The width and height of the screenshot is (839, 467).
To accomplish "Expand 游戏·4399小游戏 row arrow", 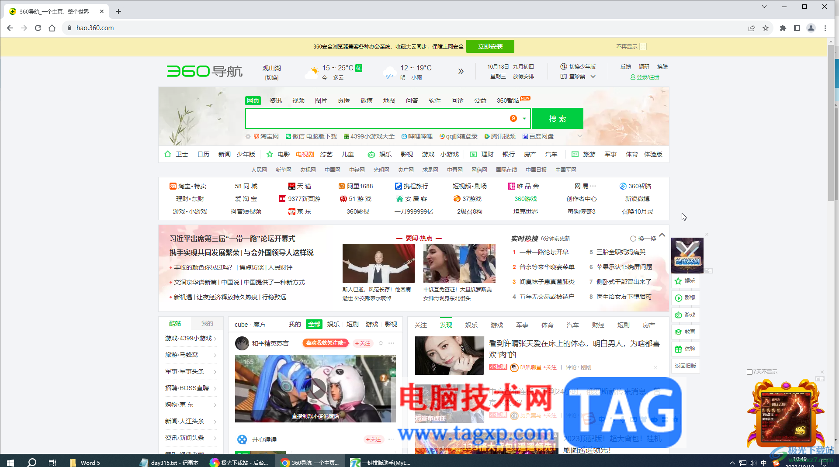I will [x=215, y=339].
